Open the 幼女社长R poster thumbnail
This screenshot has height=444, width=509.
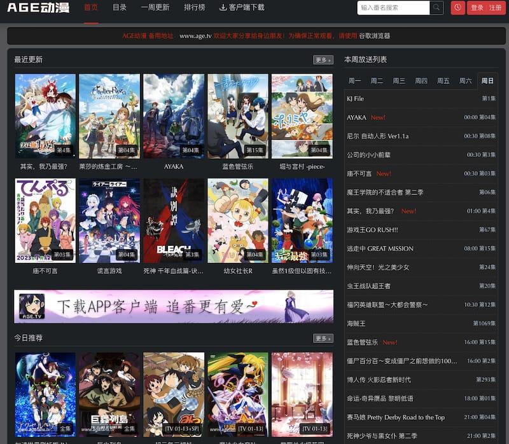coord(238,220)
